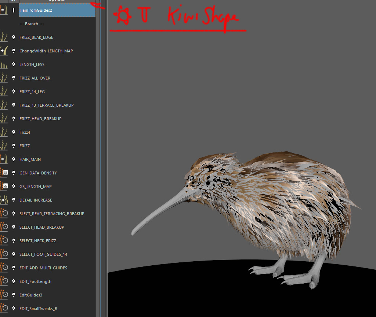The height and width of the screenshot is (317, 376).
Task: Click the LENGTH_LESS length operator icon
Action: click(4, 64)
